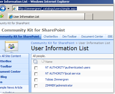Click the people group site icon

coord(11,46)
